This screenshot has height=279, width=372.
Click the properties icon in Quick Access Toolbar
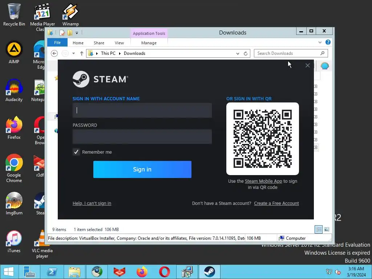62,33
